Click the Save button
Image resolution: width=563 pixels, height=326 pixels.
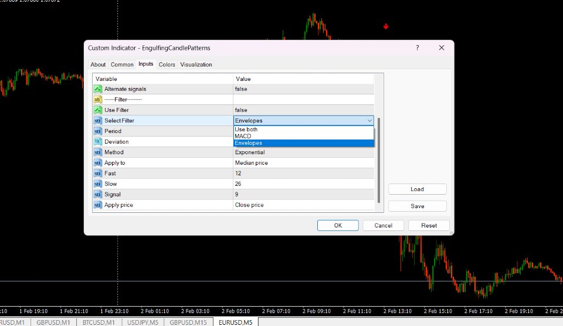pyautogui.click(x=417, y=206)
